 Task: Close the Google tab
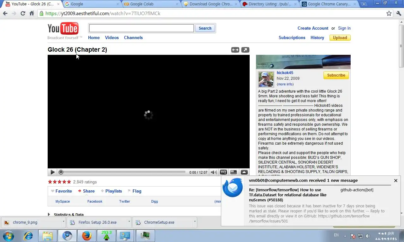[117, 4]
